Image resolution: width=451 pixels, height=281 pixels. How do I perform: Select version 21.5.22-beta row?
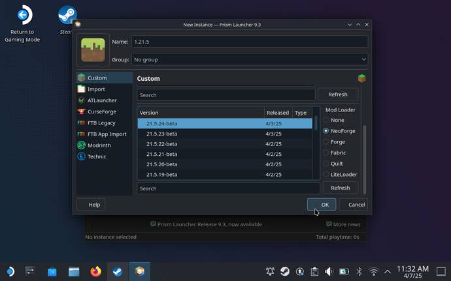[x=225, y=144]
